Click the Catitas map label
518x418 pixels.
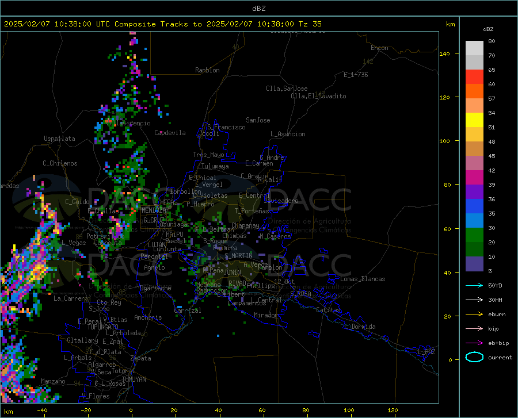[328, 310]
